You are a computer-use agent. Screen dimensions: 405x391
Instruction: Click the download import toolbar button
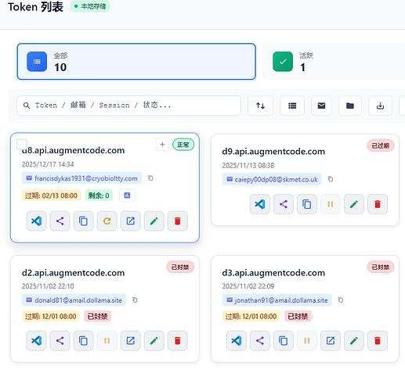point(380,106)
